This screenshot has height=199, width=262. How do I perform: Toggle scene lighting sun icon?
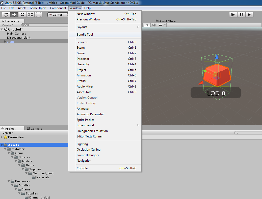pyautogui.click(x=147, y=25)
